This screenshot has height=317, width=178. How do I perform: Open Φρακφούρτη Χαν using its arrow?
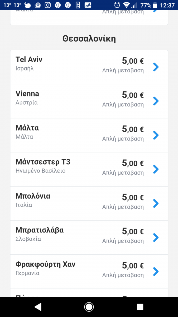[x=156, y=271]
